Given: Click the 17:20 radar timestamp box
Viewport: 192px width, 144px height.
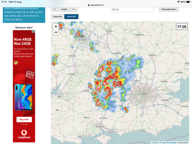Looking at the screenshot, I should pyautogui.click(x=182, y=26).
